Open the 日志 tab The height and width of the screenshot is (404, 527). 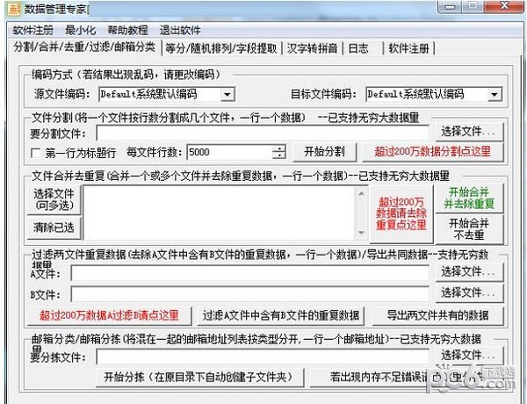point(358,47)
